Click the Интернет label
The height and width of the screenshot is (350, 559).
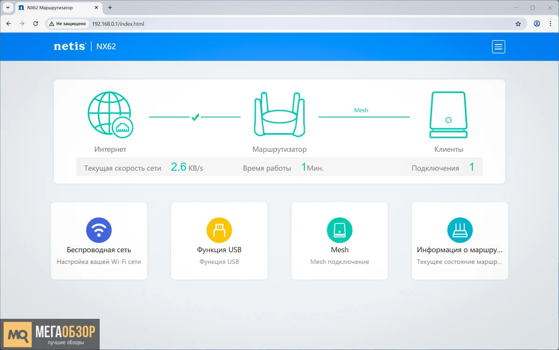click(110, 149)
